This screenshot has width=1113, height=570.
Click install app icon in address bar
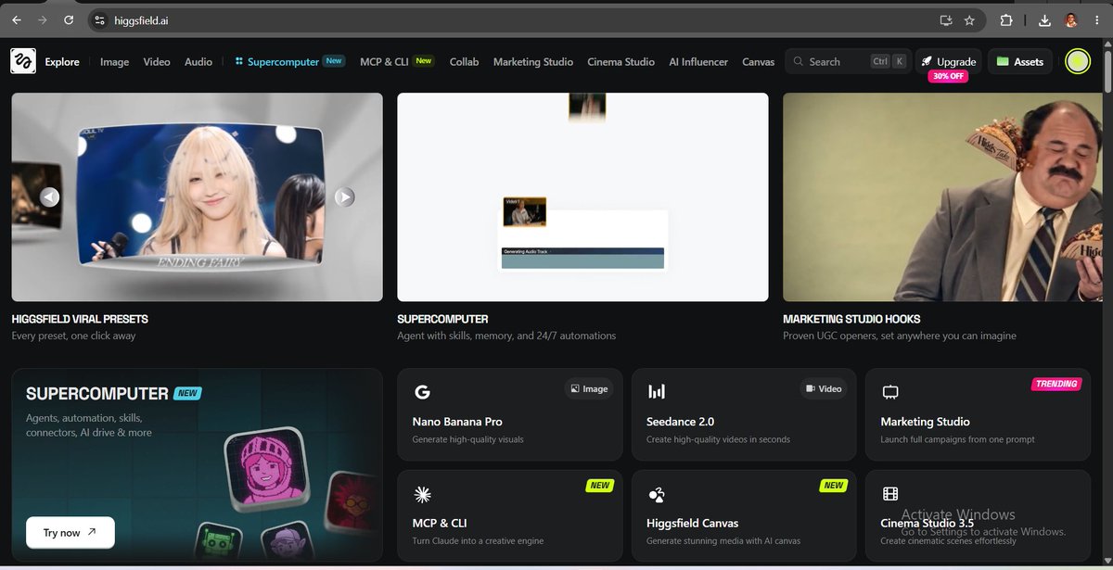946,20
